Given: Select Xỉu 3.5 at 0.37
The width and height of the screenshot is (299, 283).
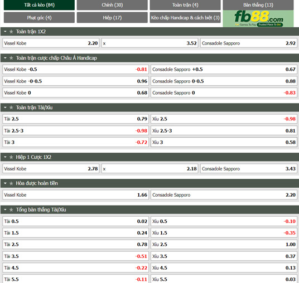Looking at the screenshot, I should (x=224, y=256).
